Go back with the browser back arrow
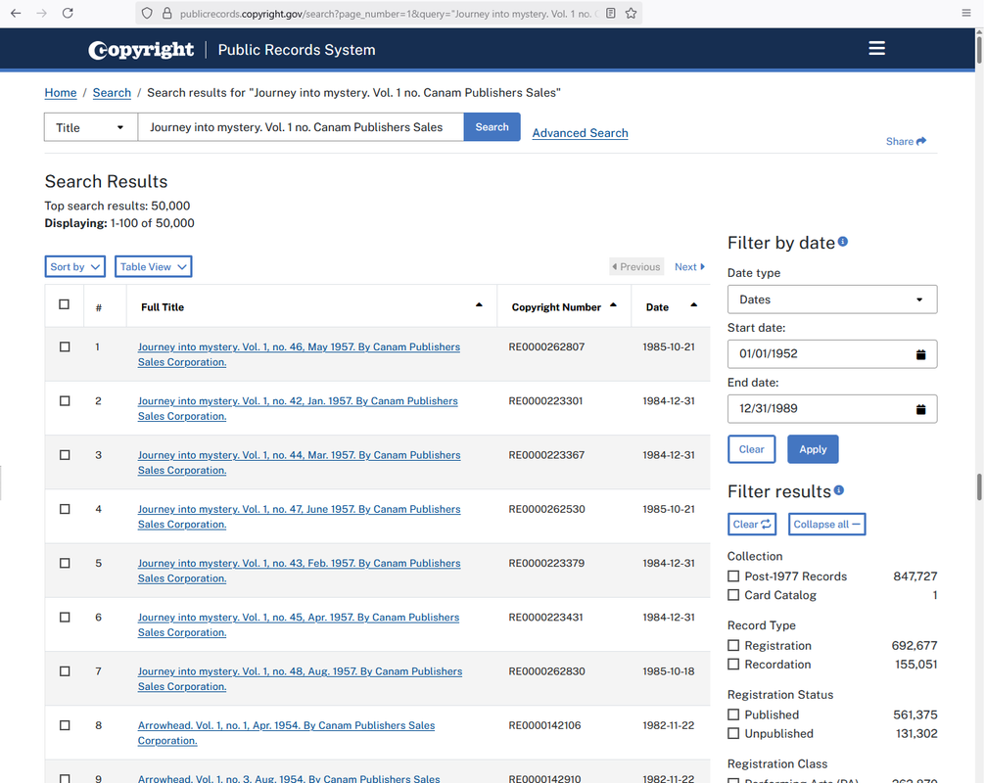Viewport: 985px width, 783px height. point(16,13)
